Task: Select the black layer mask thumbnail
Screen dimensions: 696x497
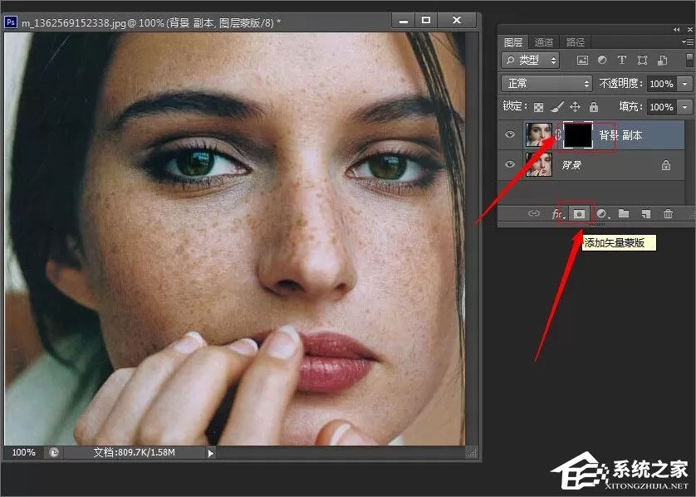Action: coord(577,134)
